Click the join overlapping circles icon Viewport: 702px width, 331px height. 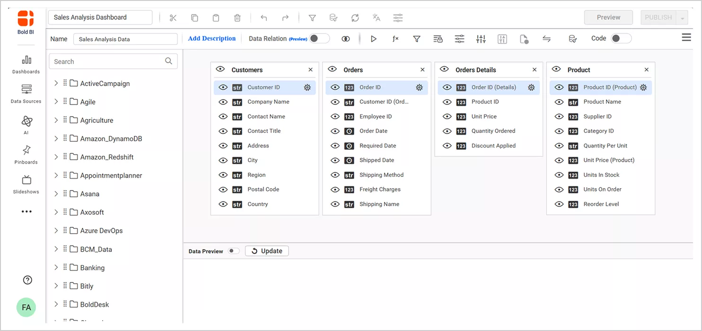coord(346,39)
